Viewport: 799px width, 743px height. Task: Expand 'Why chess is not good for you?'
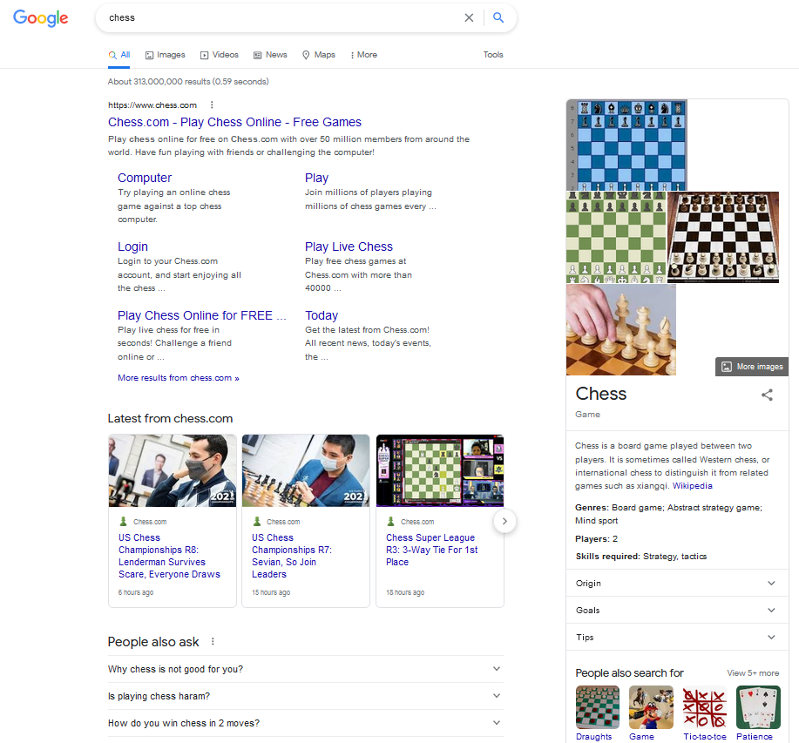(x=497, y=669)
